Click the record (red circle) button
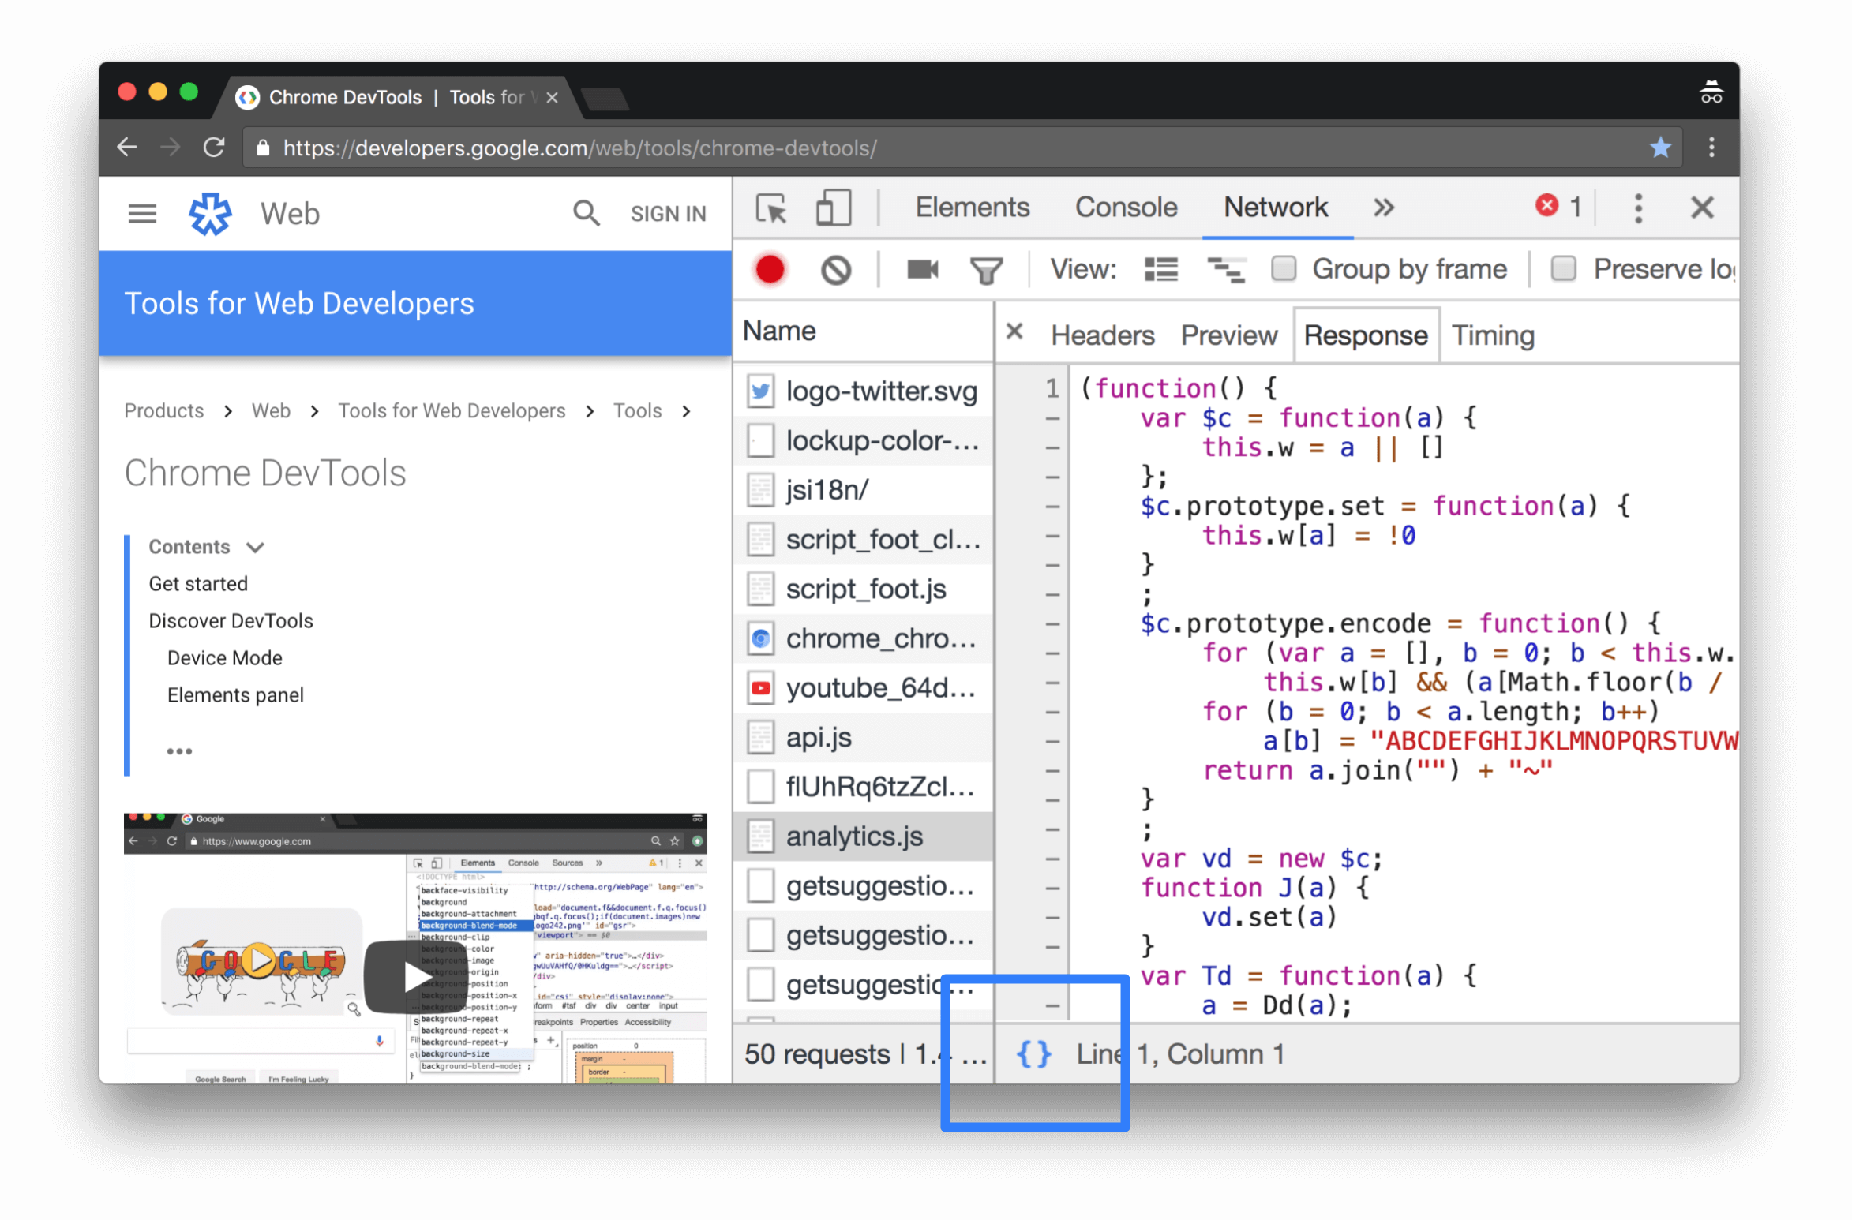The image size is (1852, 1220). pos(768,268)
